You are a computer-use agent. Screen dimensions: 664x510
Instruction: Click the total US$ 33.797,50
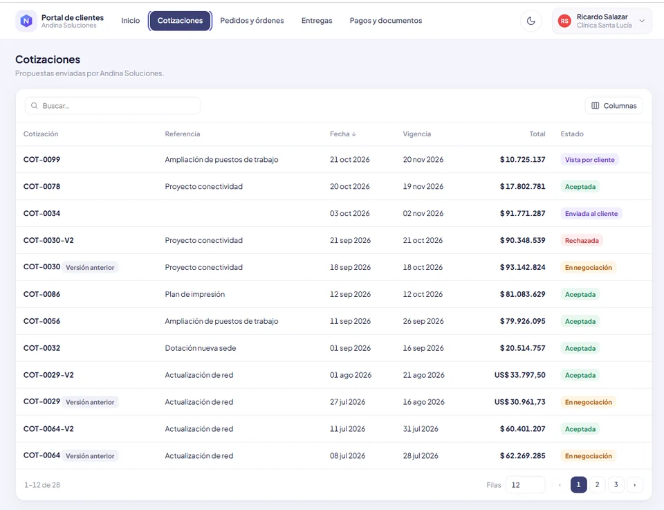pos(520,375)
